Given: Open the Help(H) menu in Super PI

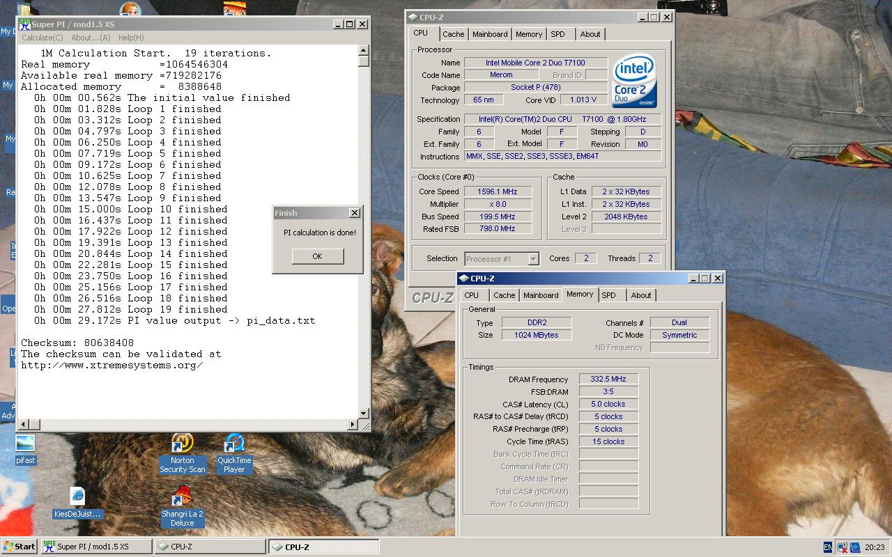Looking at the screenshot, I should click(x=131, y=38).
